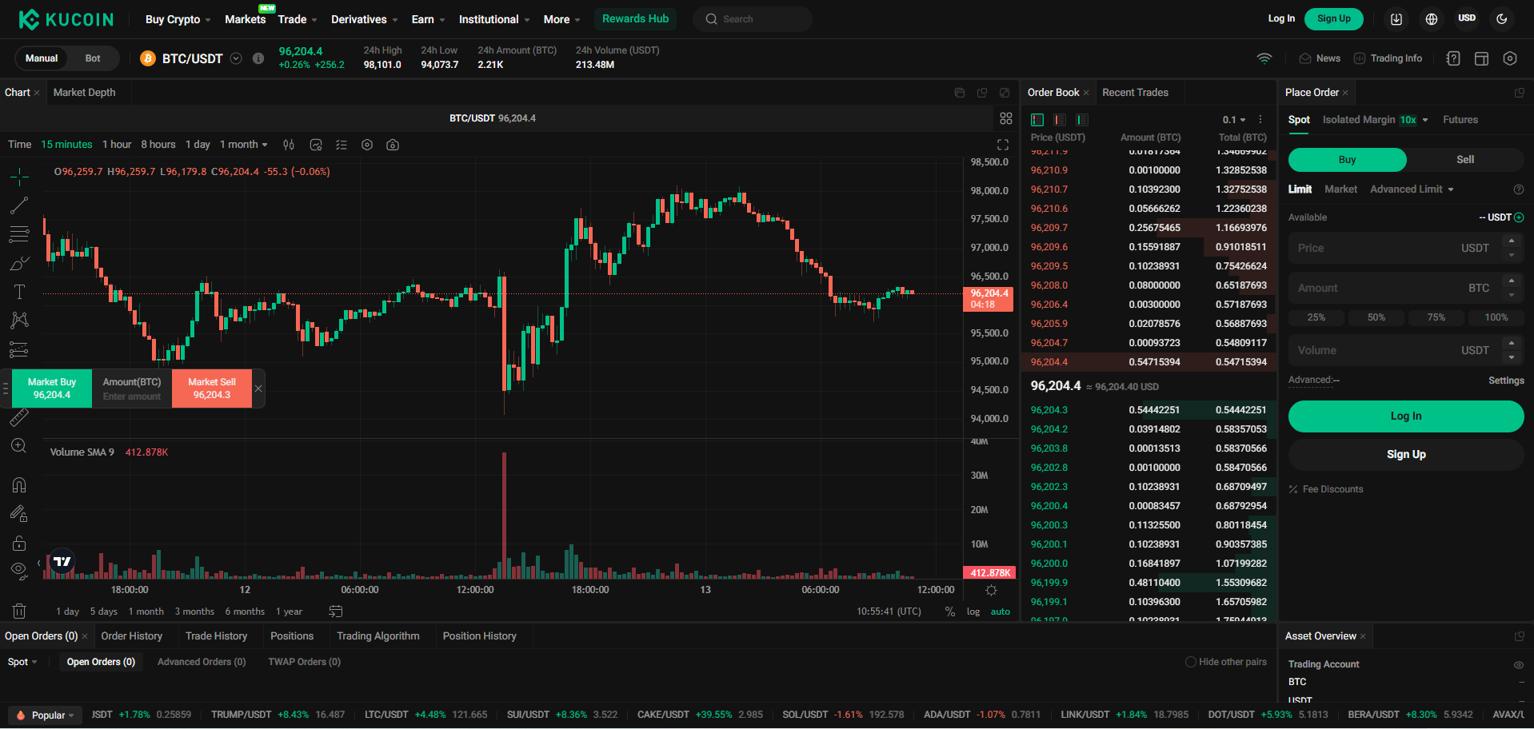
Task: Select the chart patterns tool
Action: tap(19, 321)
